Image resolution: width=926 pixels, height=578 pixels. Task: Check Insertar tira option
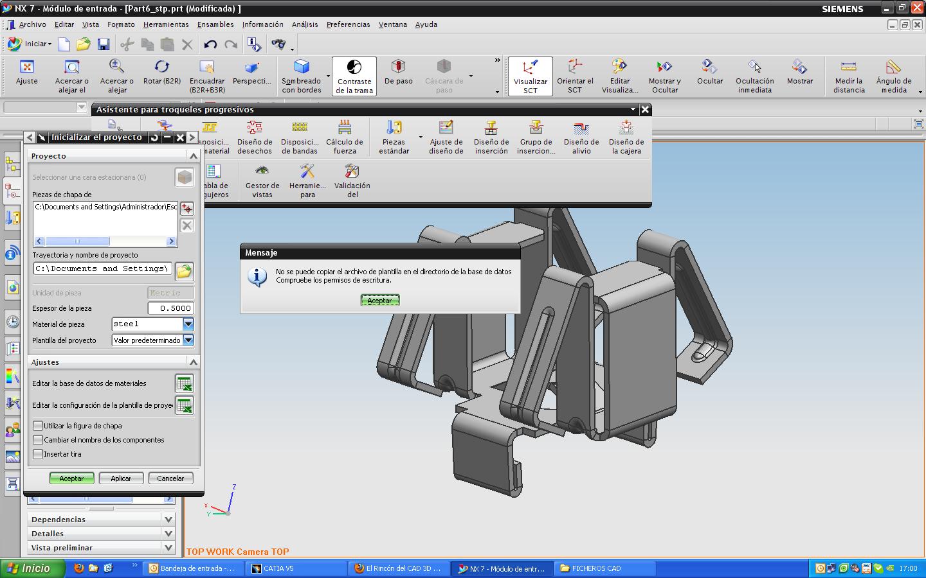(38, 454)
